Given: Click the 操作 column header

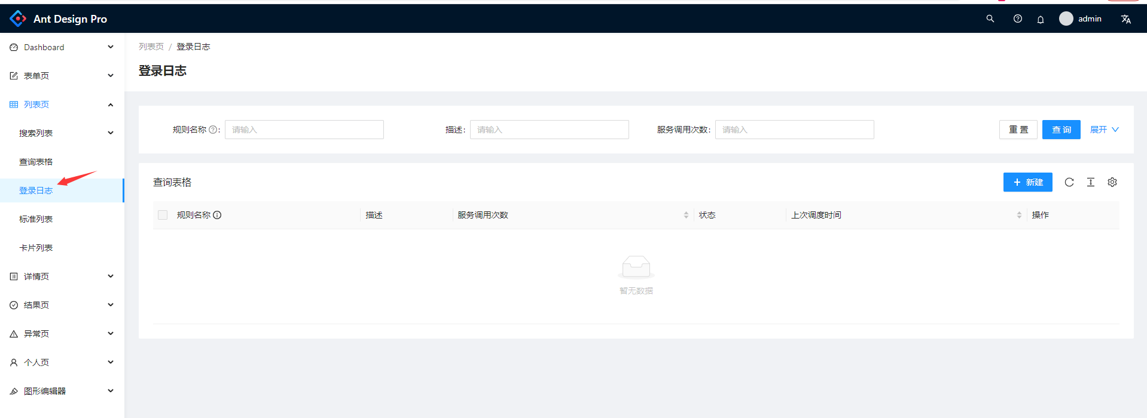Looking at the screenshot, I should pyautogui.click(x=1041, y=215).
